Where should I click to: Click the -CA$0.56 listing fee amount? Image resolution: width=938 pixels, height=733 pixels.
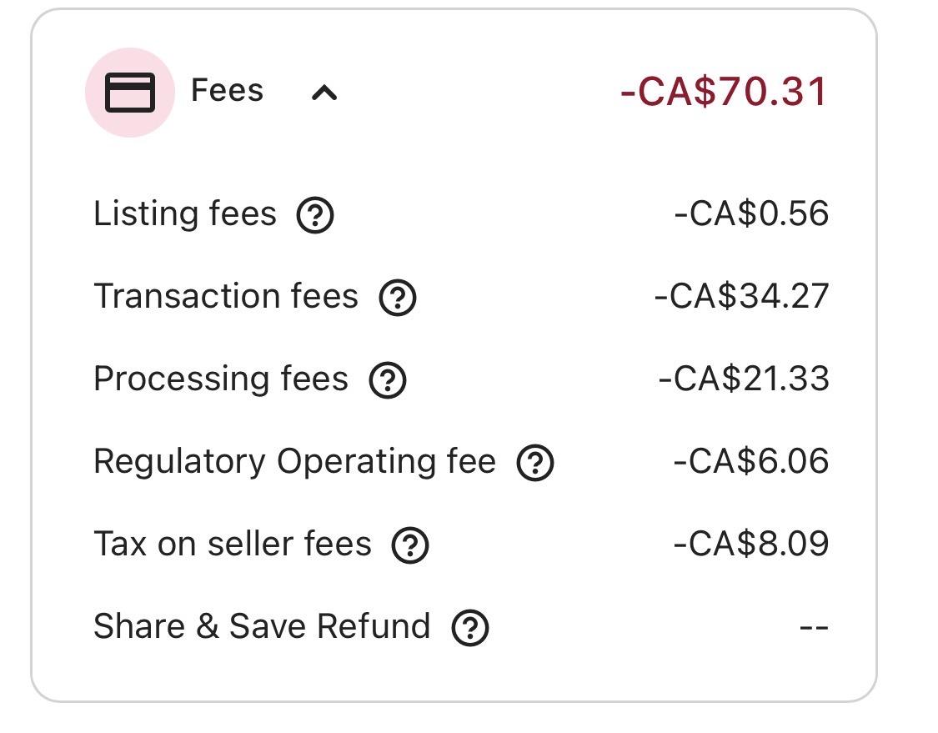751,214
